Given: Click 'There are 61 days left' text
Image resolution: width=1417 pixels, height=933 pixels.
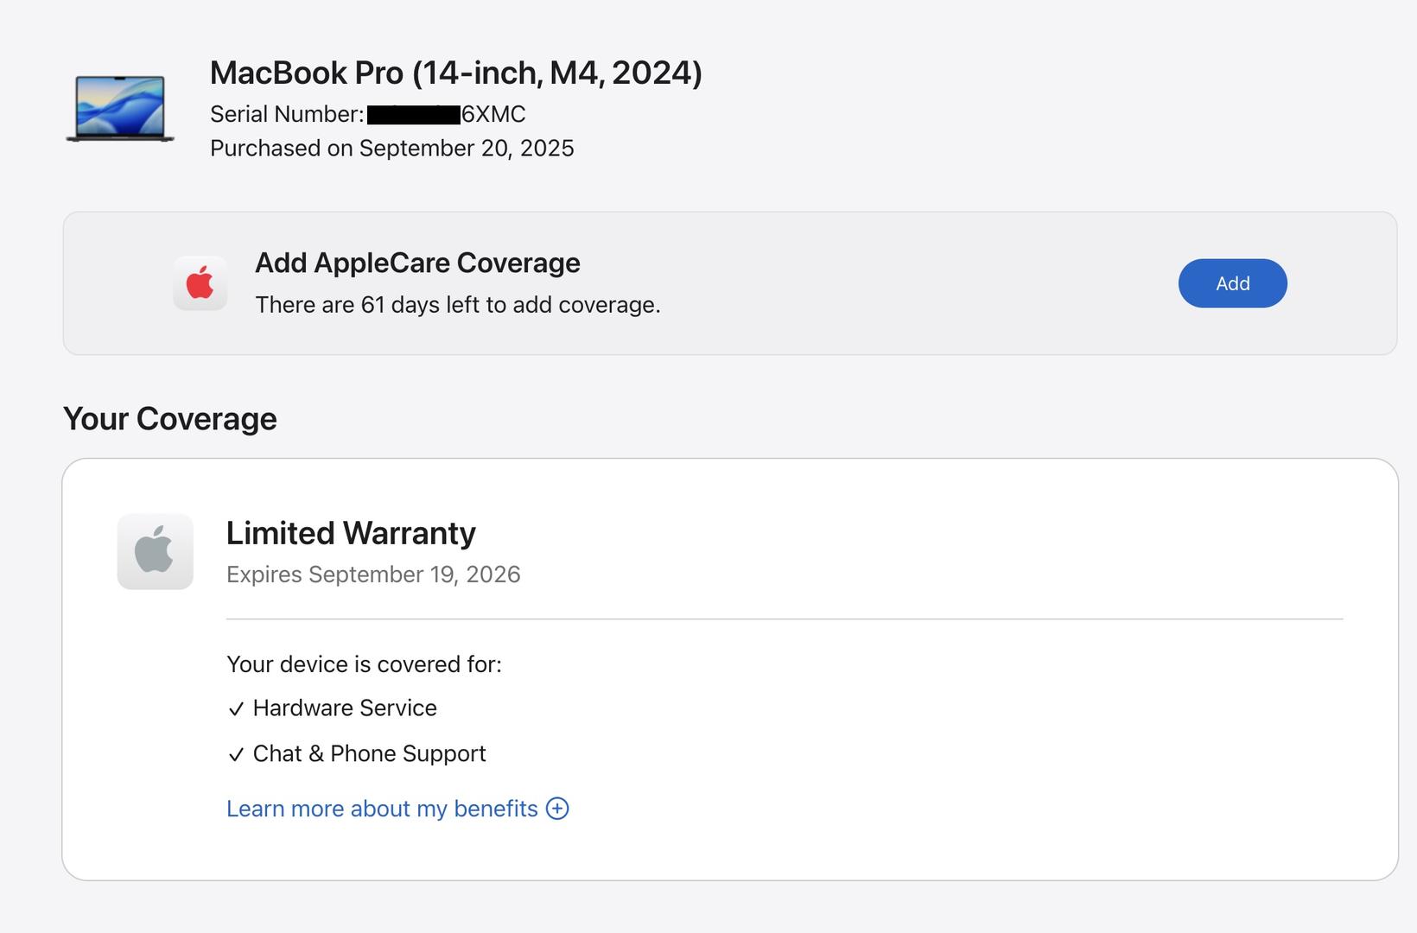Looking at the screenshot, I should [x=458, y=305].
